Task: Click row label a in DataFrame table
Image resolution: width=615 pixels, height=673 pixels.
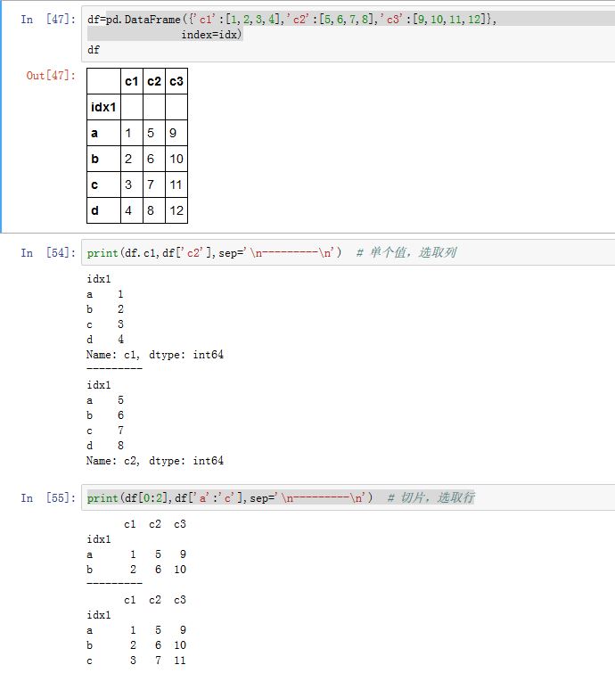Action: (x=94, y=134)
